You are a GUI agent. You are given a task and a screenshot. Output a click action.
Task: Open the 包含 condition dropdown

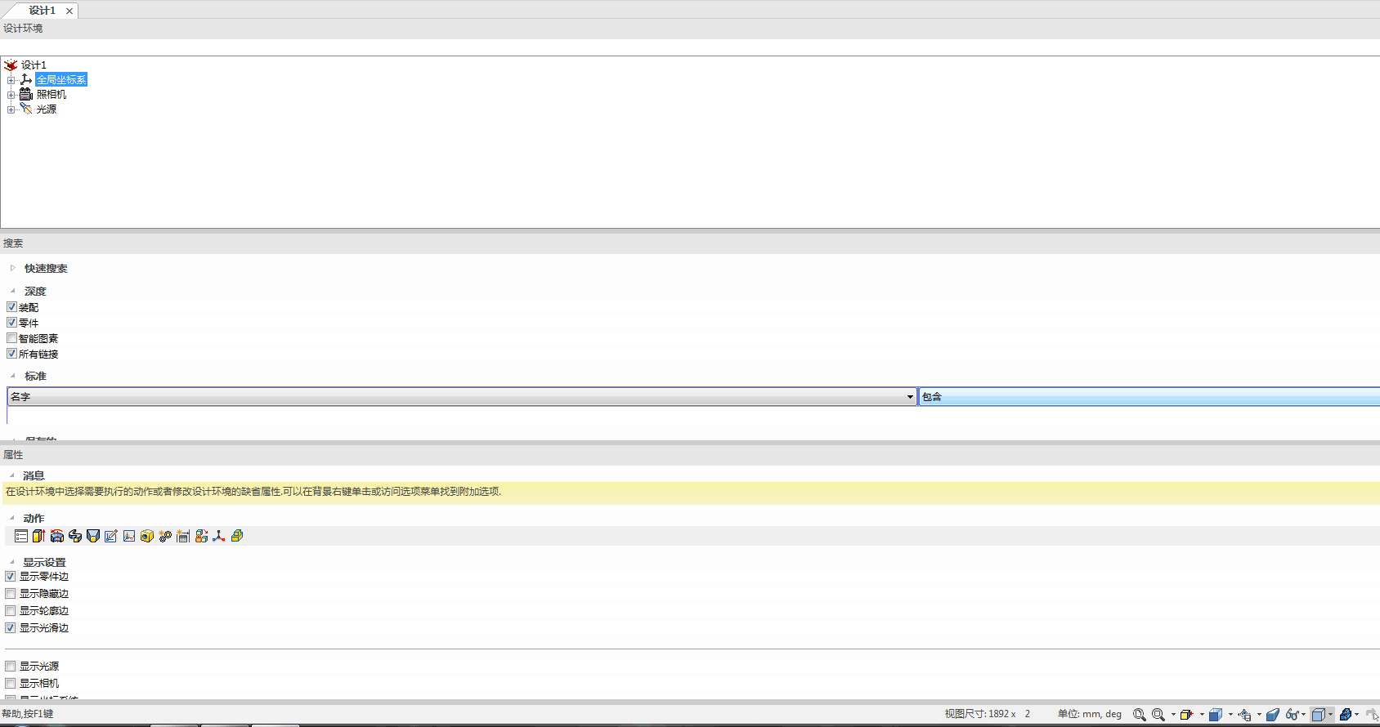[x=1149, y=397]
